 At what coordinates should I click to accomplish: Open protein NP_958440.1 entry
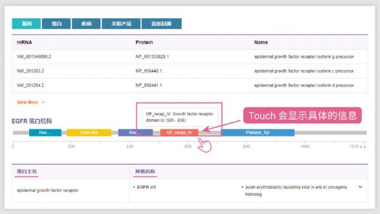[x=148, y=71]
